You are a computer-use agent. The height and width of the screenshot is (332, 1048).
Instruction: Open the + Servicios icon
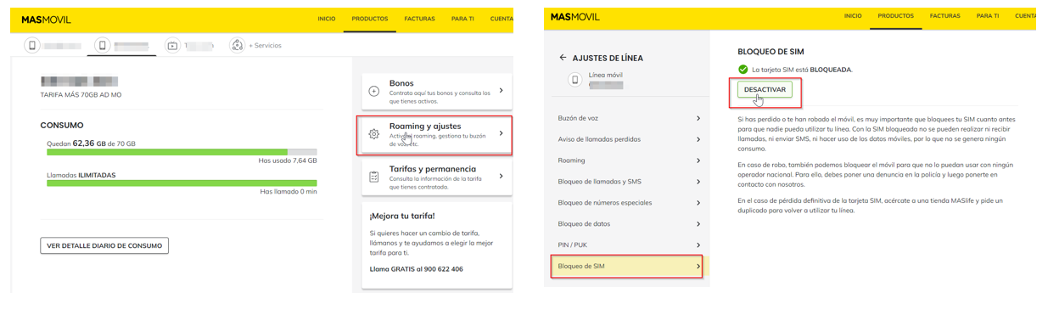(237, 46)
